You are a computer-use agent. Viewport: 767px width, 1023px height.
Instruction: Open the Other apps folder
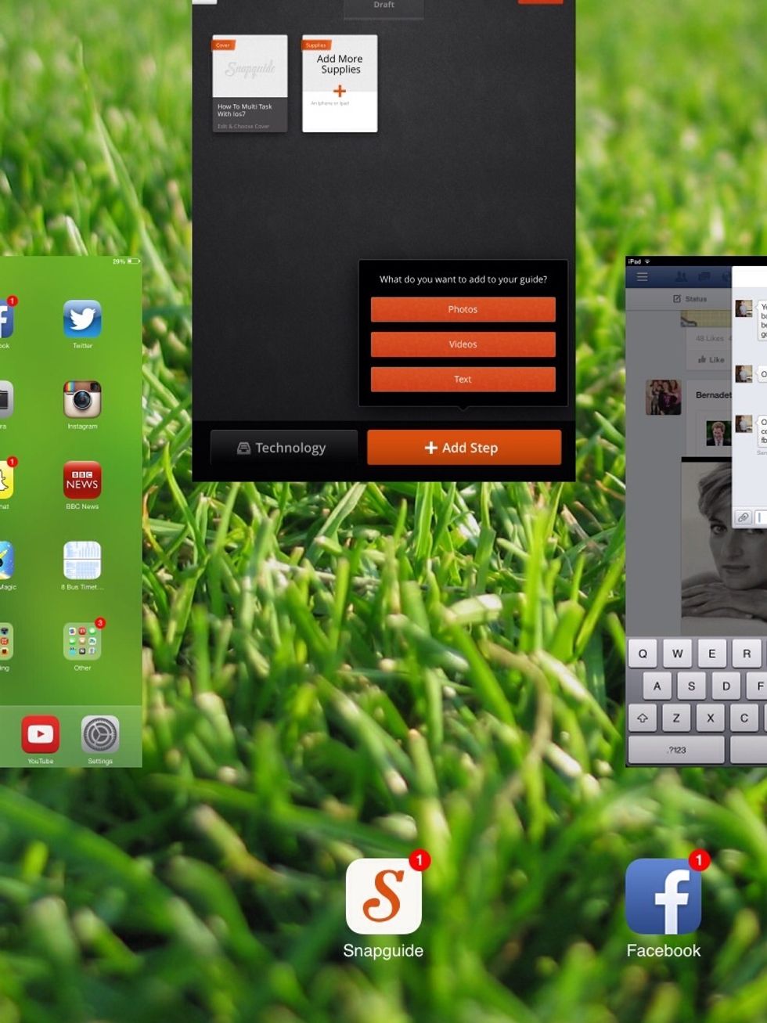[82, 642]
